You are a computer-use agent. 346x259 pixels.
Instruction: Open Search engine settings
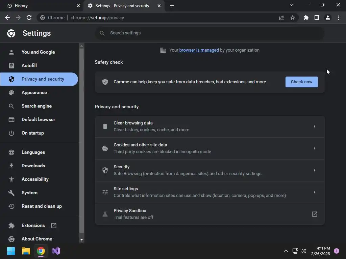point(39,106)
